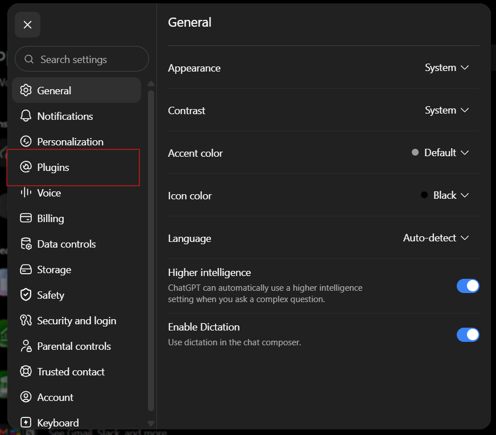Disable the Enable Dictation switch
This screenshot has height=435, width=496.
[x=468, y=334]
